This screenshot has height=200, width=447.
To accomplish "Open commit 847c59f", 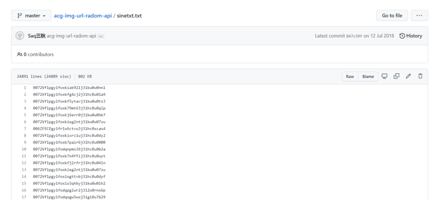I will 354,36.
